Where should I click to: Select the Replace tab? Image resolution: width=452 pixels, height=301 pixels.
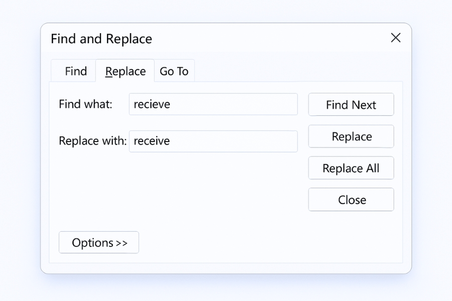click(125, 71)
